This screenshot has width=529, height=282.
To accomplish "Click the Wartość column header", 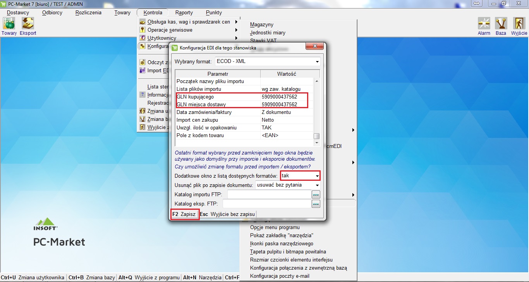I will pos(287,74).
